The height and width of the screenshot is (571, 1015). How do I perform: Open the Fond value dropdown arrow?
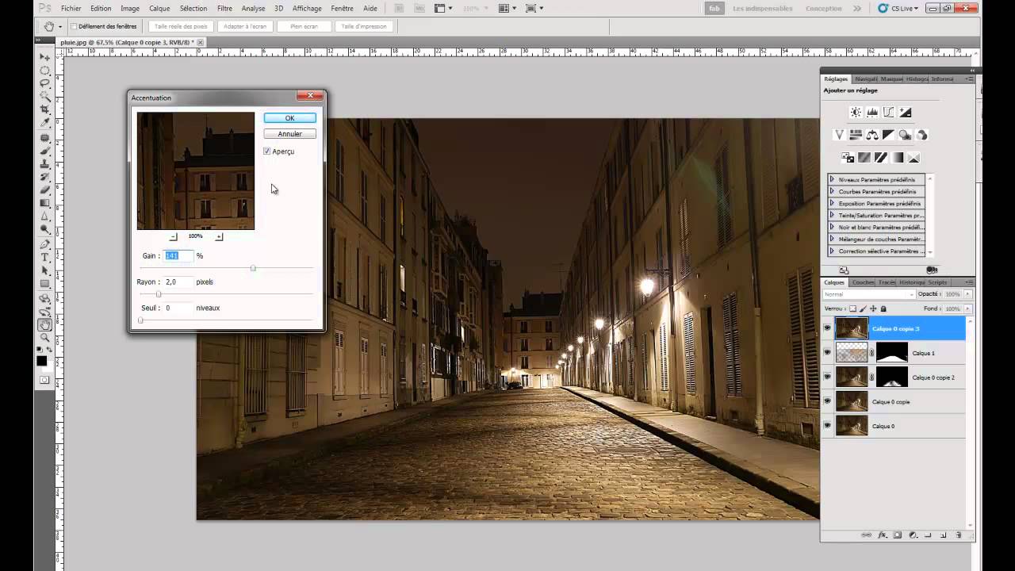[967, 308]
